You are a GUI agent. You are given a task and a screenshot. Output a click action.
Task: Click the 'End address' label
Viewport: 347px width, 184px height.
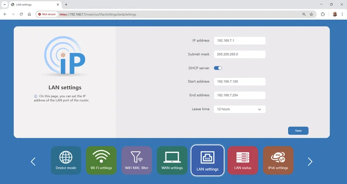pos(200,95)
